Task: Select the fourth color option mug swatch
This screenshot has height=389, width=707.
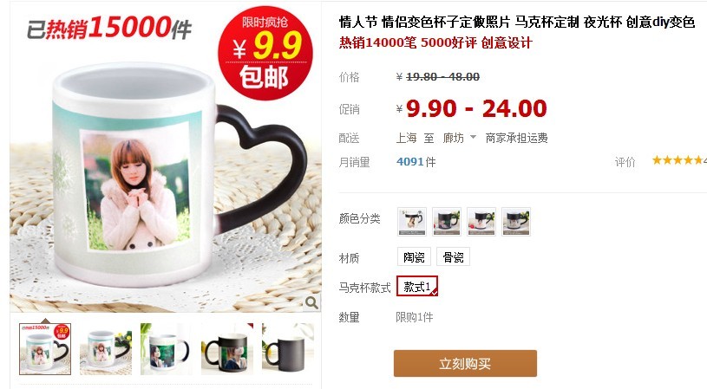Action: (x=516, y=222)
